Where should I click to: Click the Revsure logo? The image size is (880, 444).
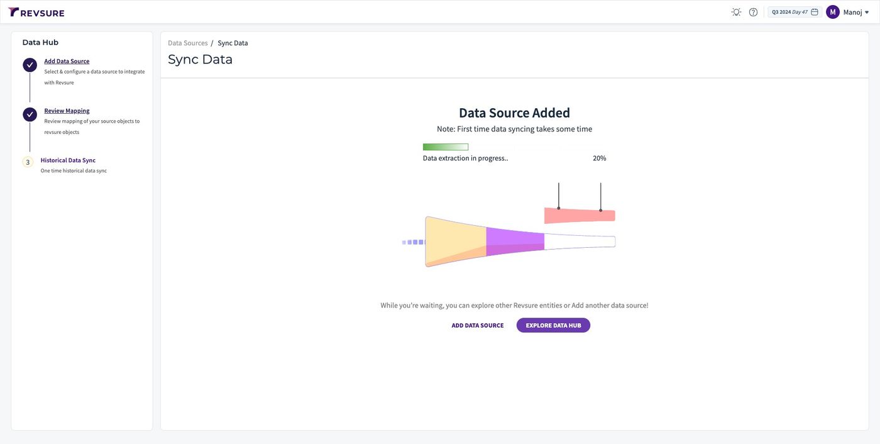pyautogui.click(x=36, y=12)
